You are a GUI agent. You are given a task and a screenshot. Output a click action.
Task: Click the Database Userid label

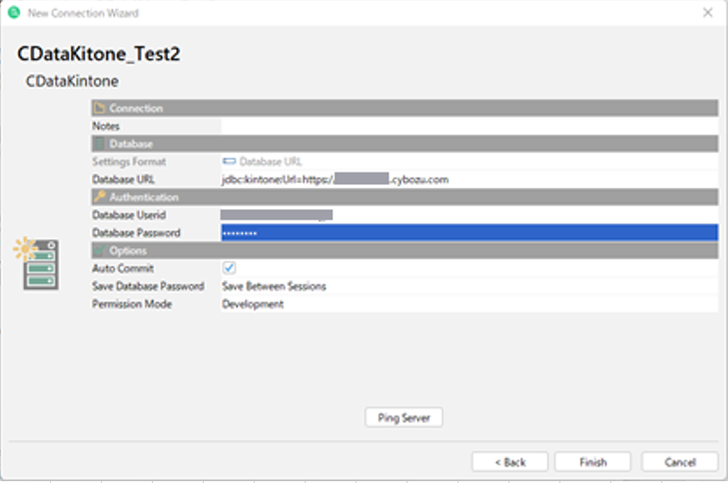click(129, 215)
